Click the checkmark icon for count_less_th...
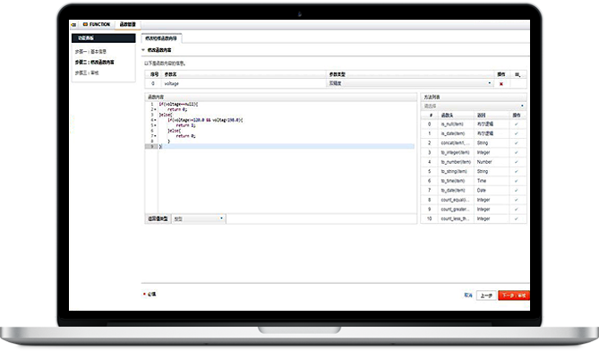This screenshot has height=351, width=599. tap(516, 218)
